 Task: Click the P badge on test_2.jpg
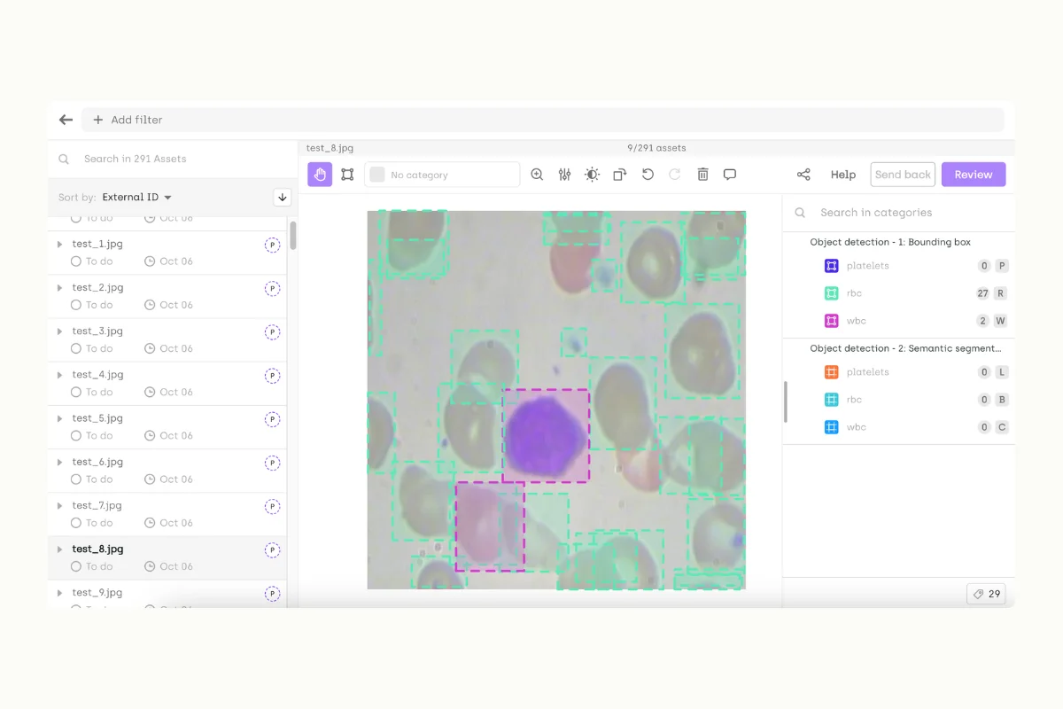(272, 289)
